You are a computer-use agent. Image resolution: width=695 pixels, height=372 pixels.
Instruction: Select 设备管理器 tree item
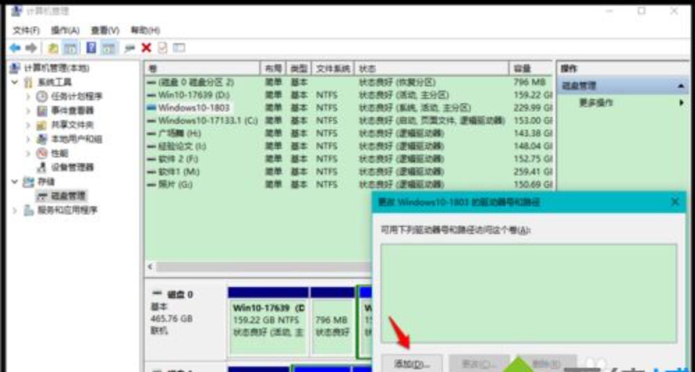[72, 167]
